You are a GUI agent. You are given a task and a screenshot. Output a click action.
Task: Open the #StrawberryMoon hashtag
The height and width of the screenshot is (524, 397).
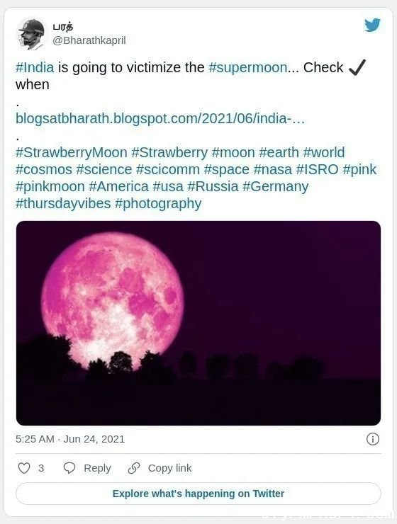click(x=71, y=152)
